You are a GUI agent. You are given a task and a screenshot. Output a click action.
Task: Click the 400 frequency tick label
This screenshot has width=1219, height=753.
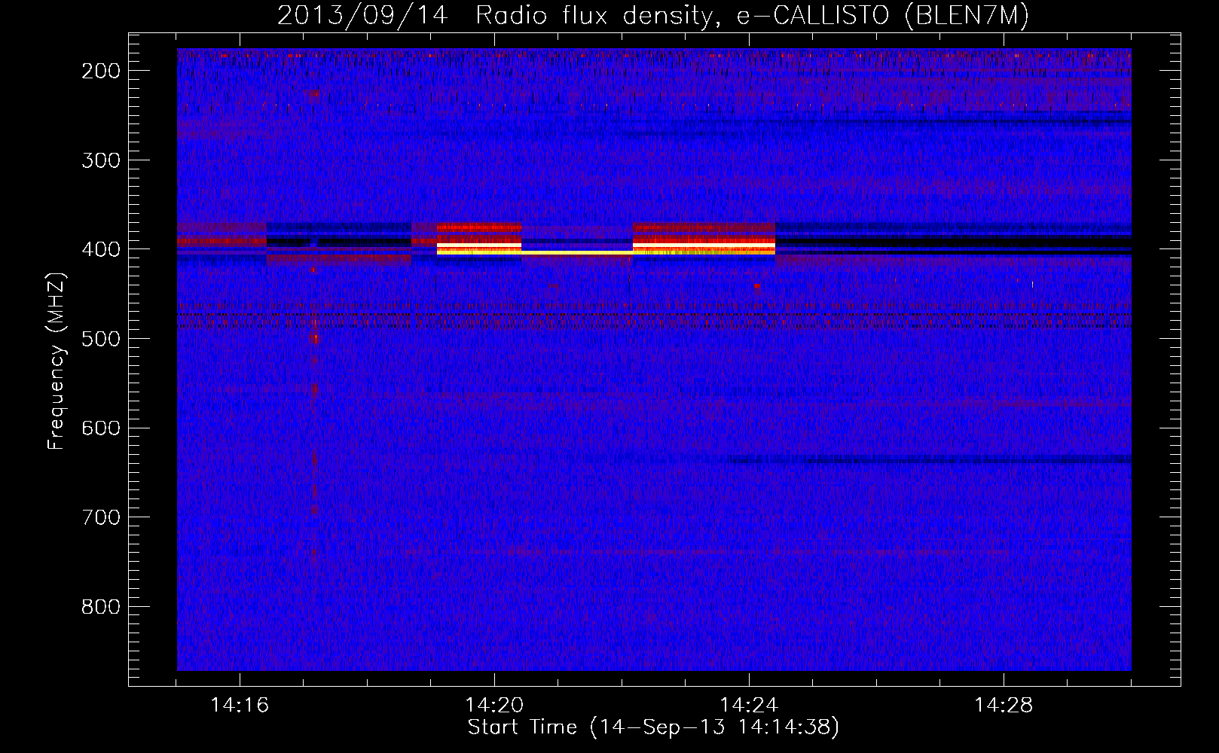(x=100, y=249)
